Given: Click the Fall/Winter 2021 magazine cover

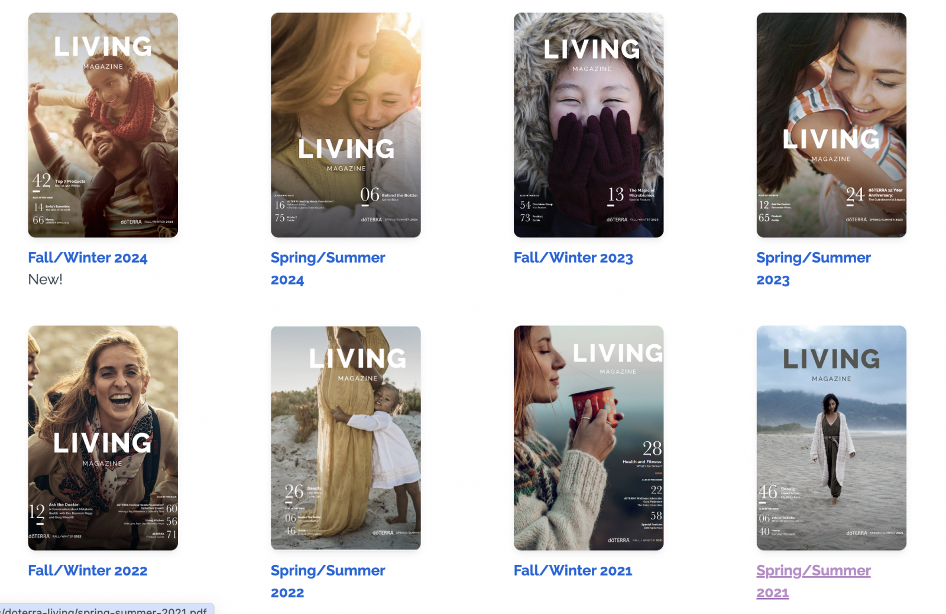Looking at the screenshot, I should pos(588,438).
